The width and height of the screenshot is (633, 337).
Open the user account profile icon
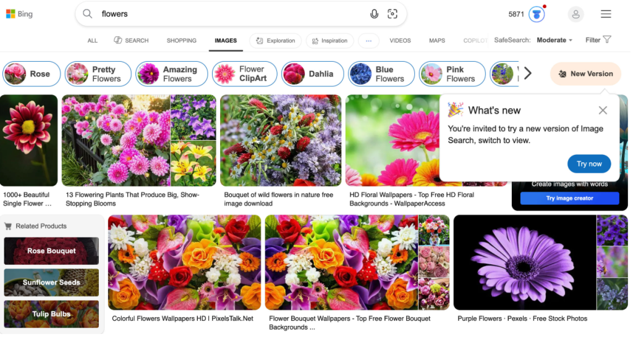[576, 14]
